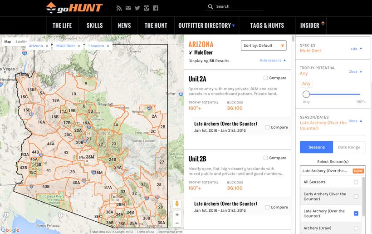Select map unit 44A region
The height and width of the screenshot is (234, 372).
coord(51,144)
